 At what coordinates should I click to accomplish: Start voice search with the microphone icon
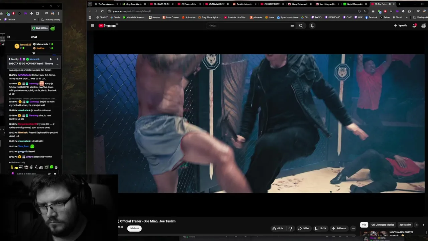point(312,25)
